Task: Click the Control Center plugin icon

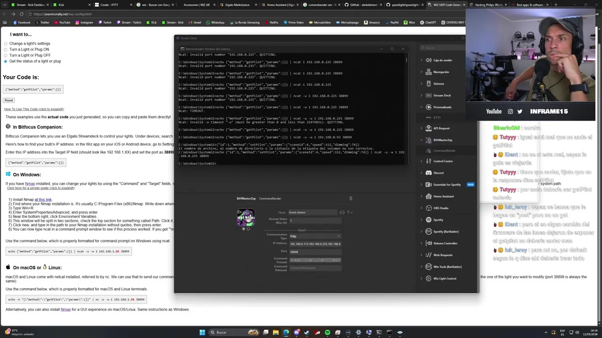Action: click(428, 161)
